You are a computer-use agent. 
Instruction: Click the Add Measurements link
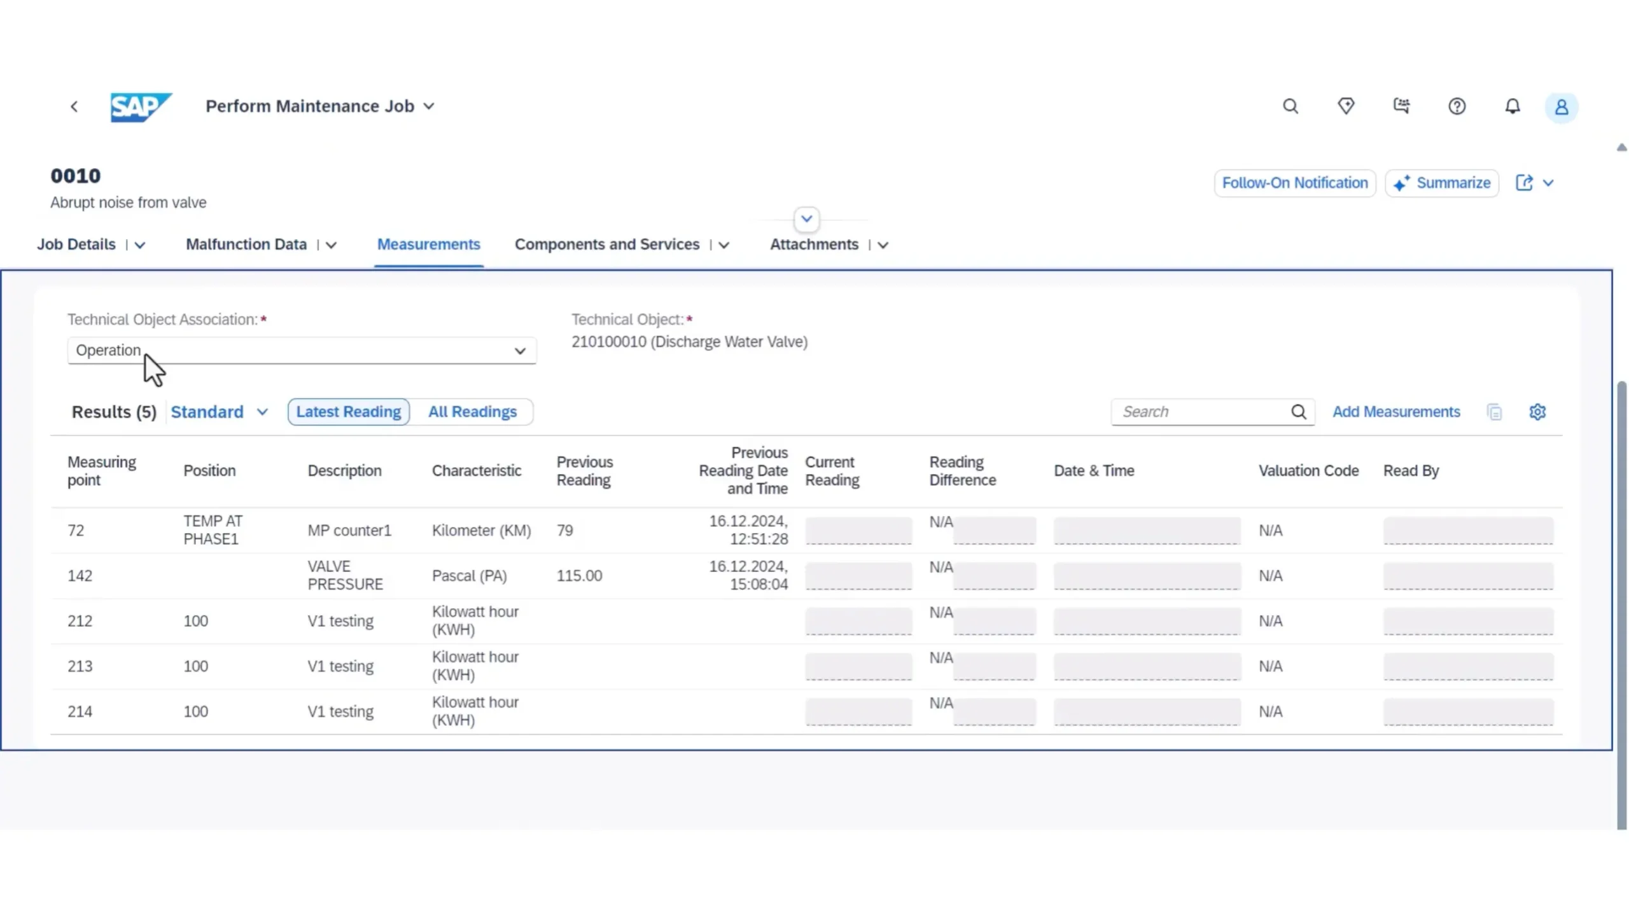tap(1396, 412)
